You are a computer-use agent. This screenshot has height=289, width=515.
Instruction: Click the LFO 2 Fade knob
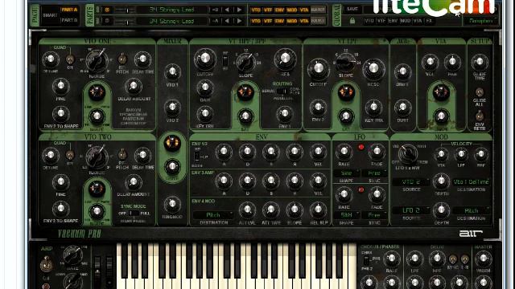click(377, 195)
